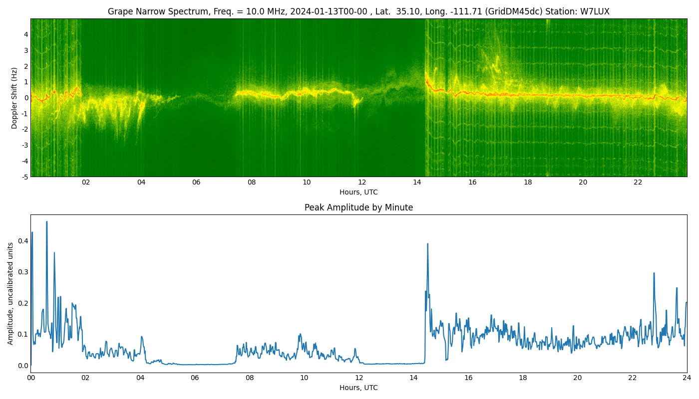Click the 08 hour tick on the spectrogram
Screen dimensions: 699x399
click(252, 182)
